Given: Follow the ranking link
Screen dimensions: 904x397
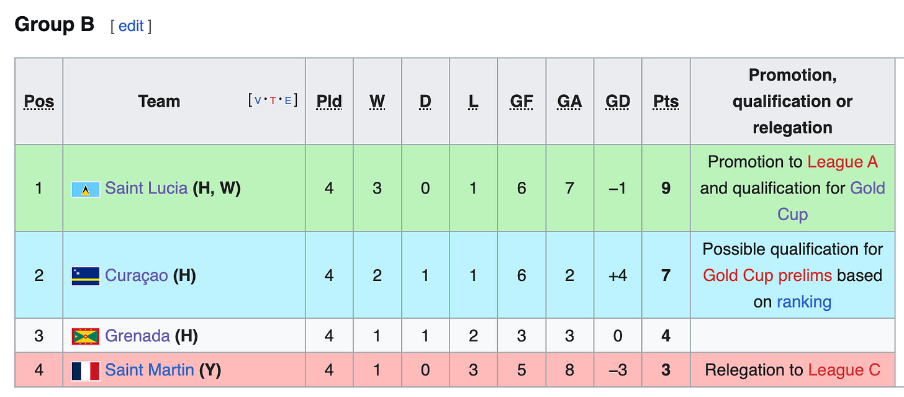Looking at the screenshot, I should point(804,302).
